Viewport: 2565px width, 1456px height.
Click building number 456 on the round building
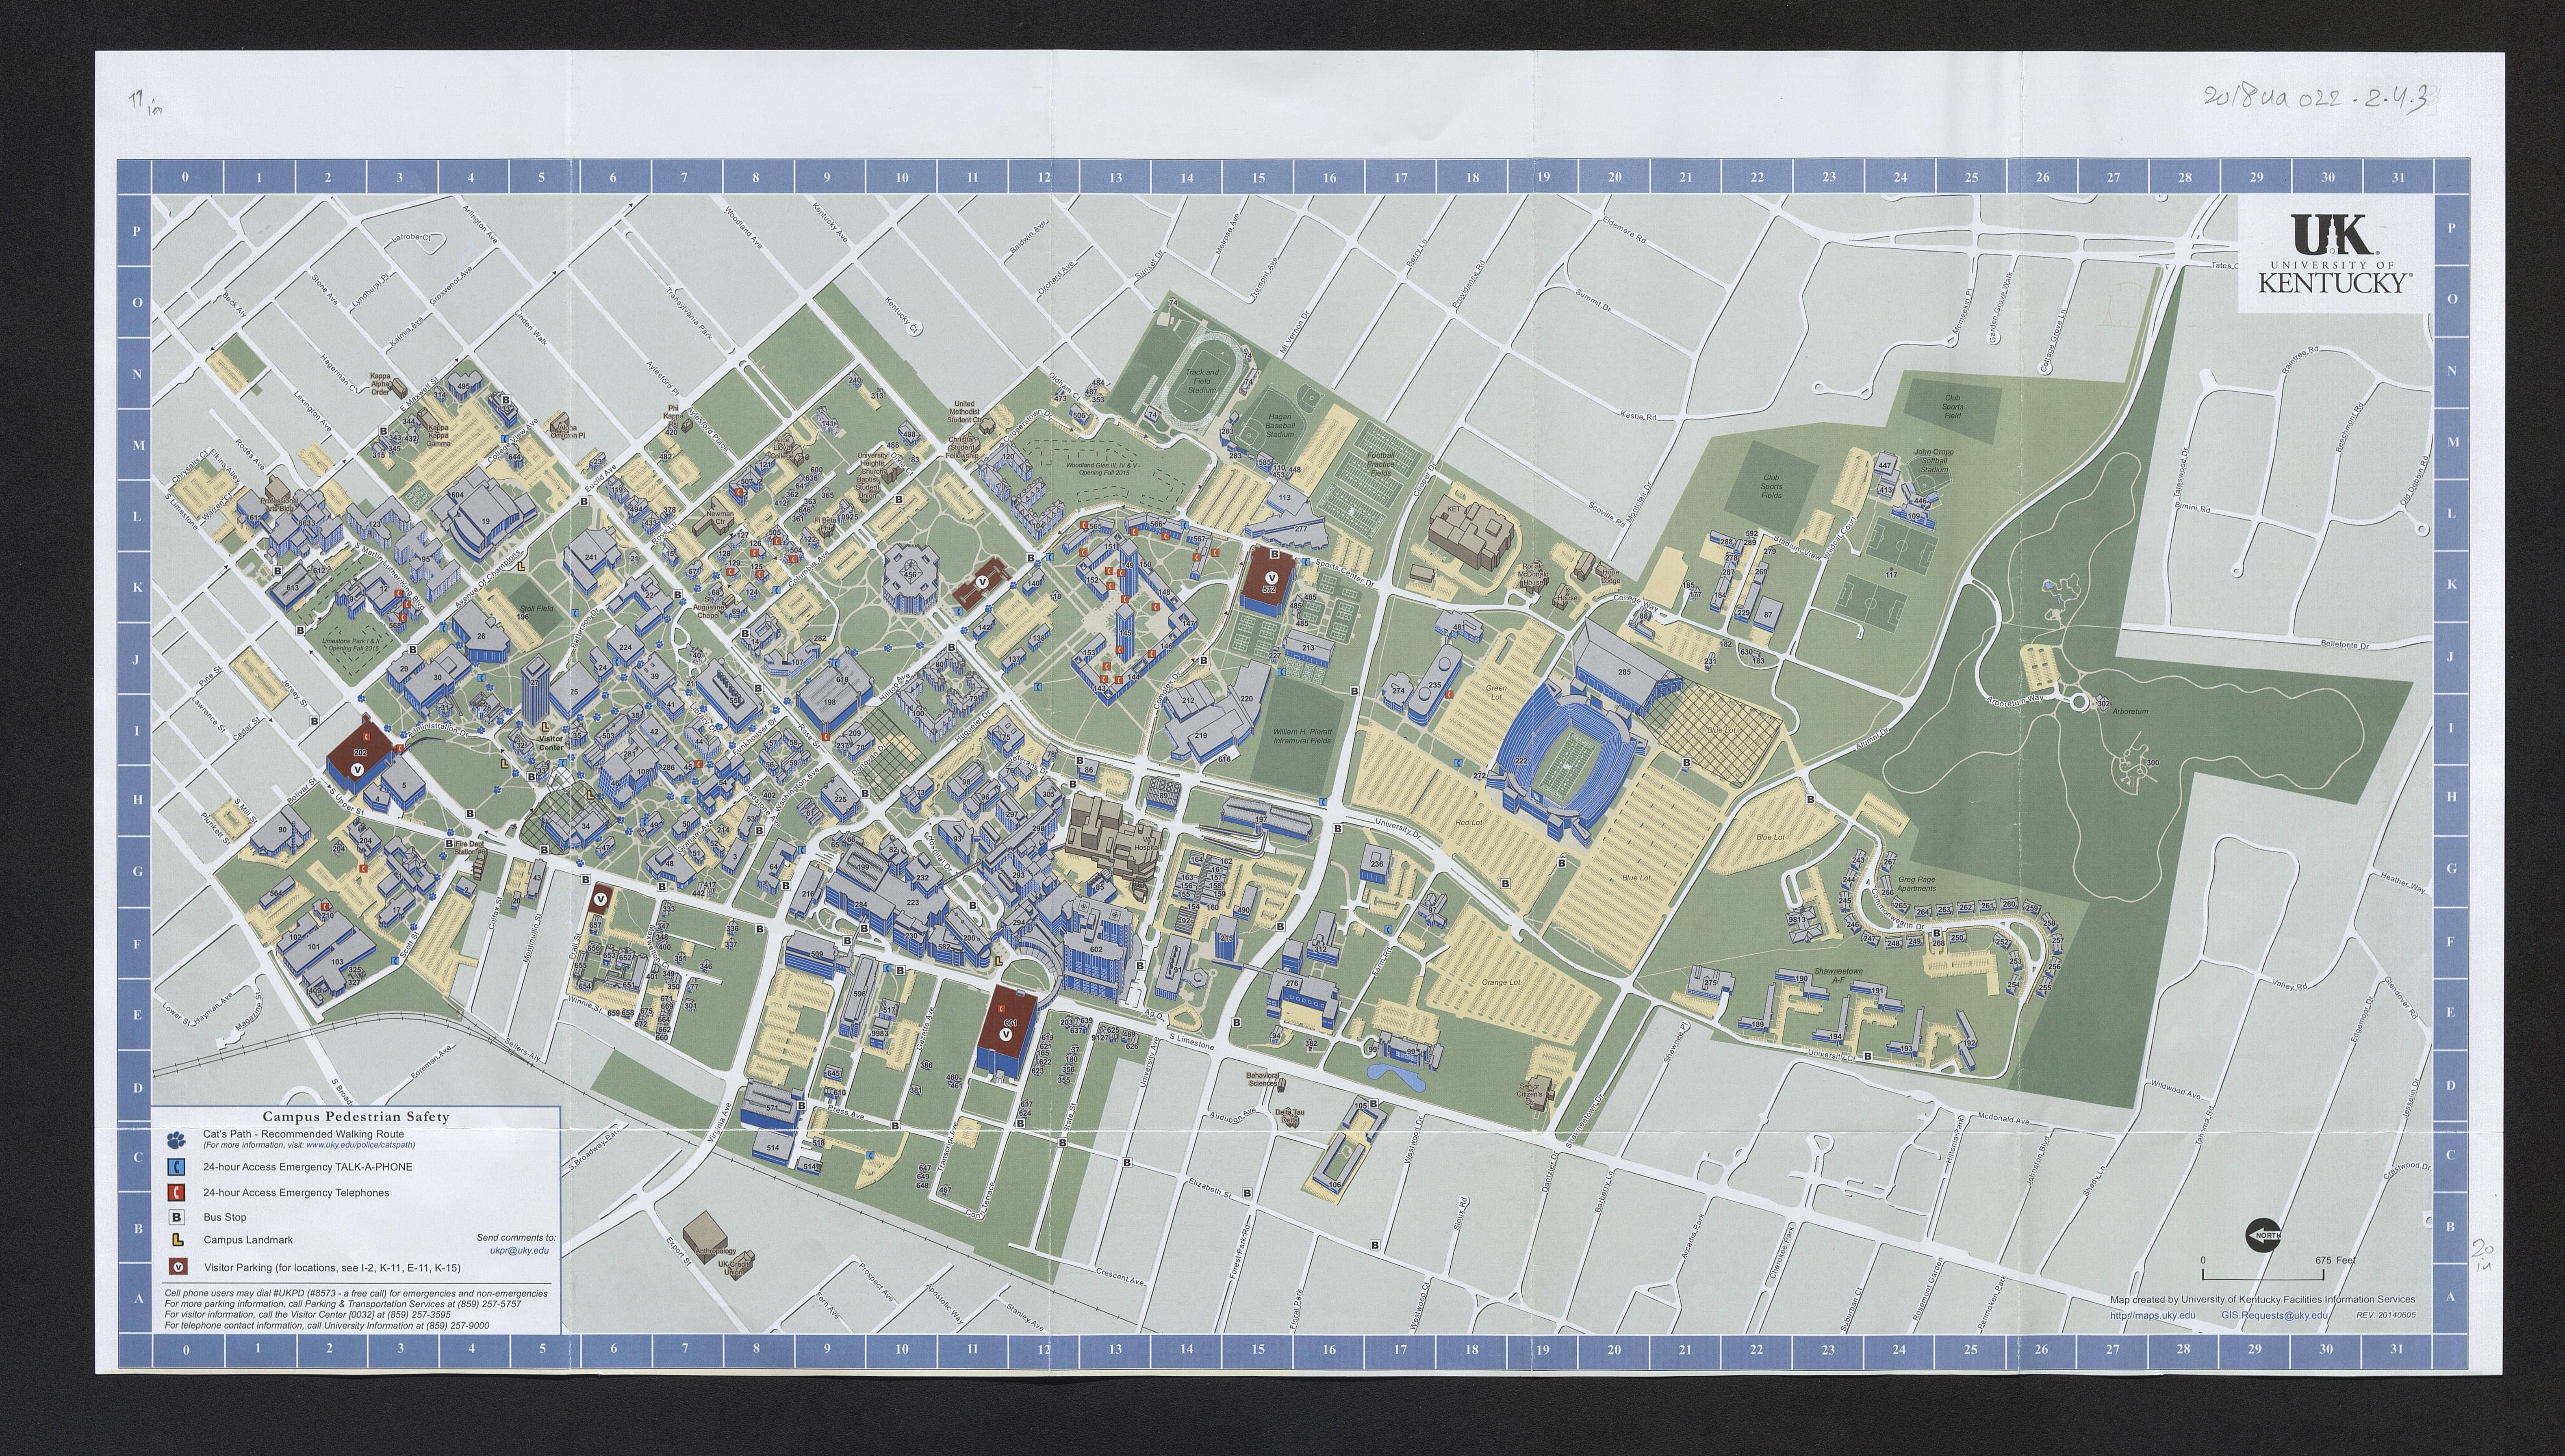pyautogui.click(x=910, y=575)
